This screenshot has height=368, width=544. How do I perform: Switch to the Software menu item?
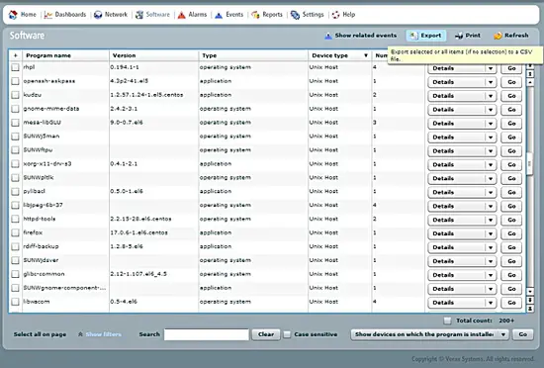click(153, 15)
